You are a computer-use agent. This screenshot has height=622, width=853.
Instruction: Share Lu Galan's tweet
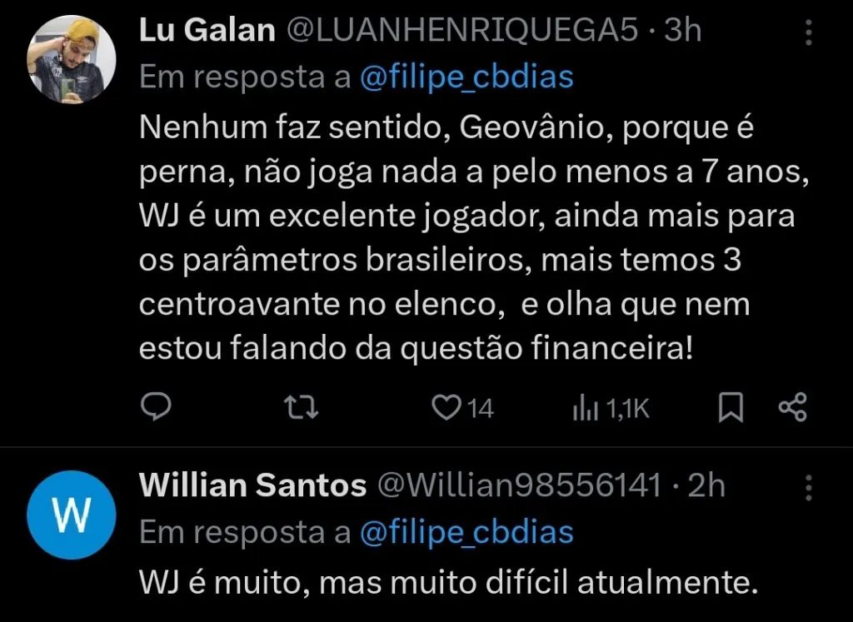(794, 407)
